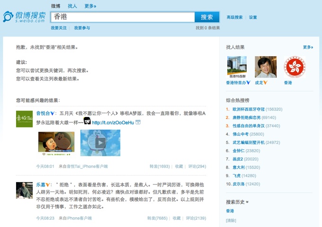Open the 设置 settings link
322x227 pixels.
253,17
